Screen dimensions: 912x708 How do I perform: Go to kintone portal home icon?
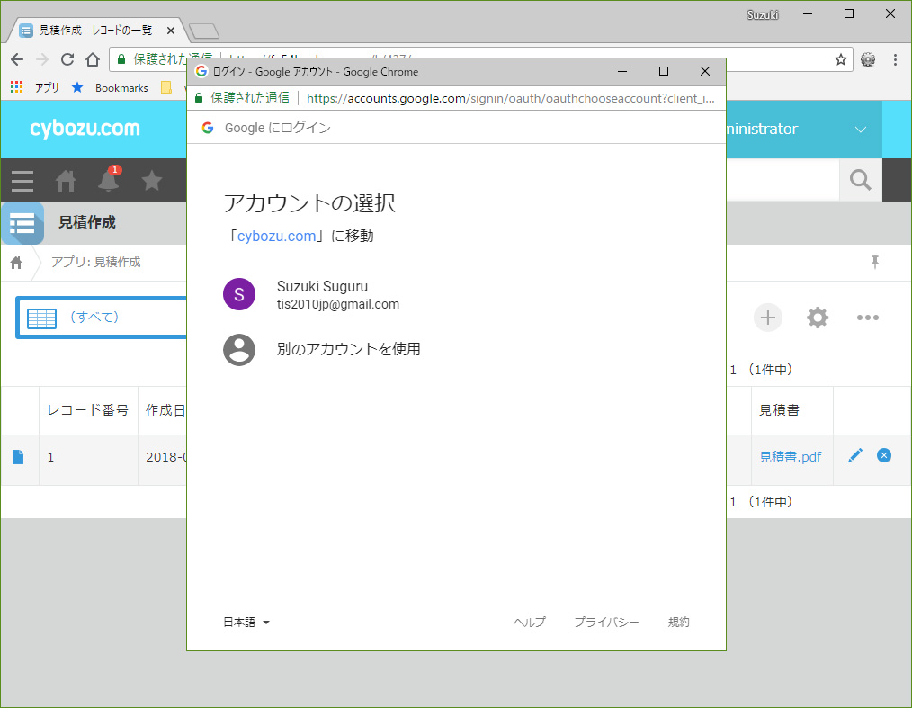click(x=65, y=180)
